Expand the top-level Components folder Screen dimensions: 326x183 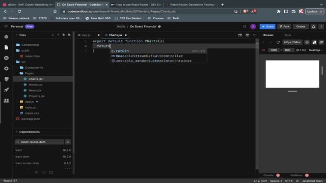coord(30,45)
